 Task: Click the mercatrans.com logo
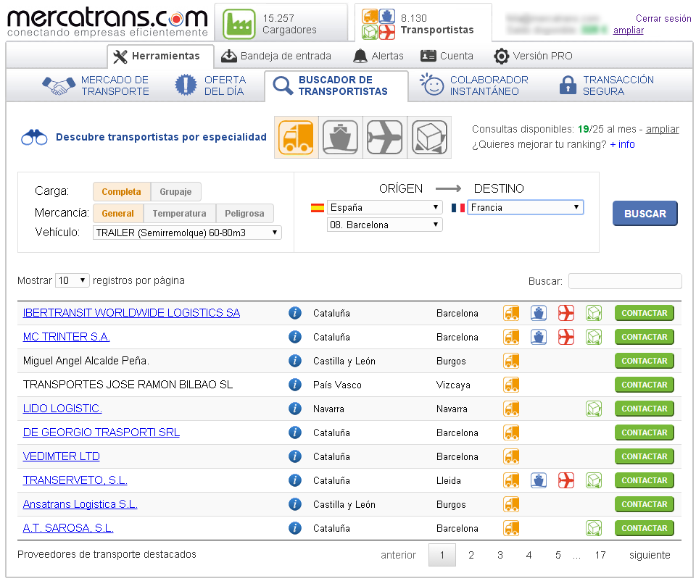coord(107,22)
